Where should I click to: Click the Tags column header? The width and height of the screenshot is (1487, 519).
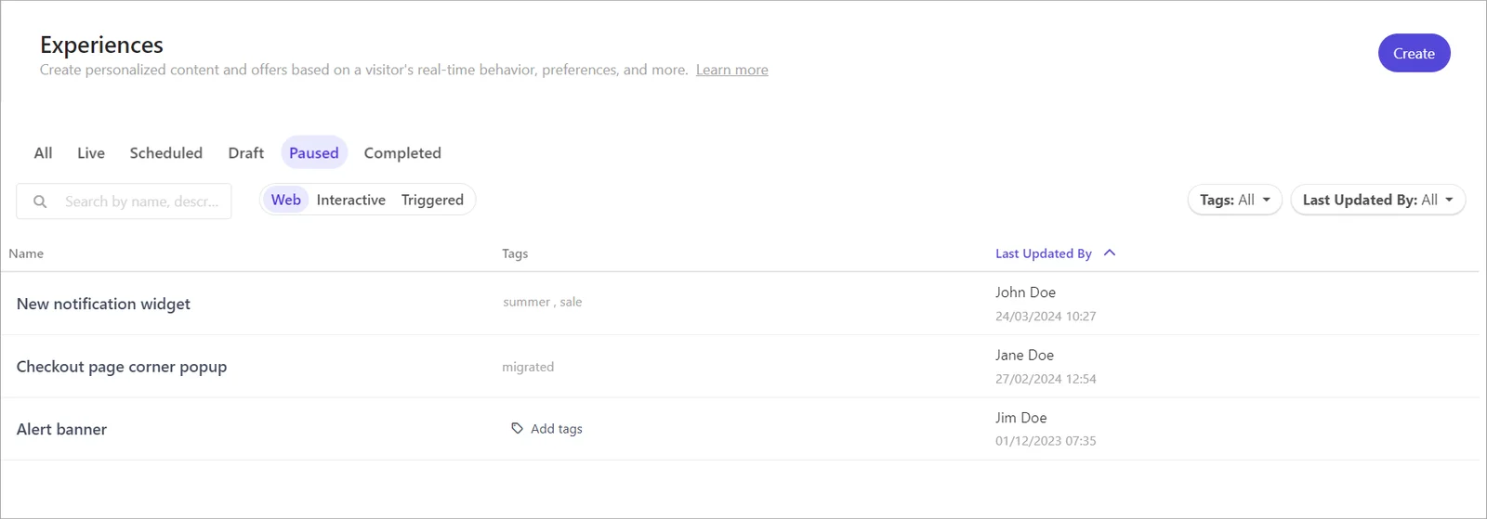click(x=515, y=253)
